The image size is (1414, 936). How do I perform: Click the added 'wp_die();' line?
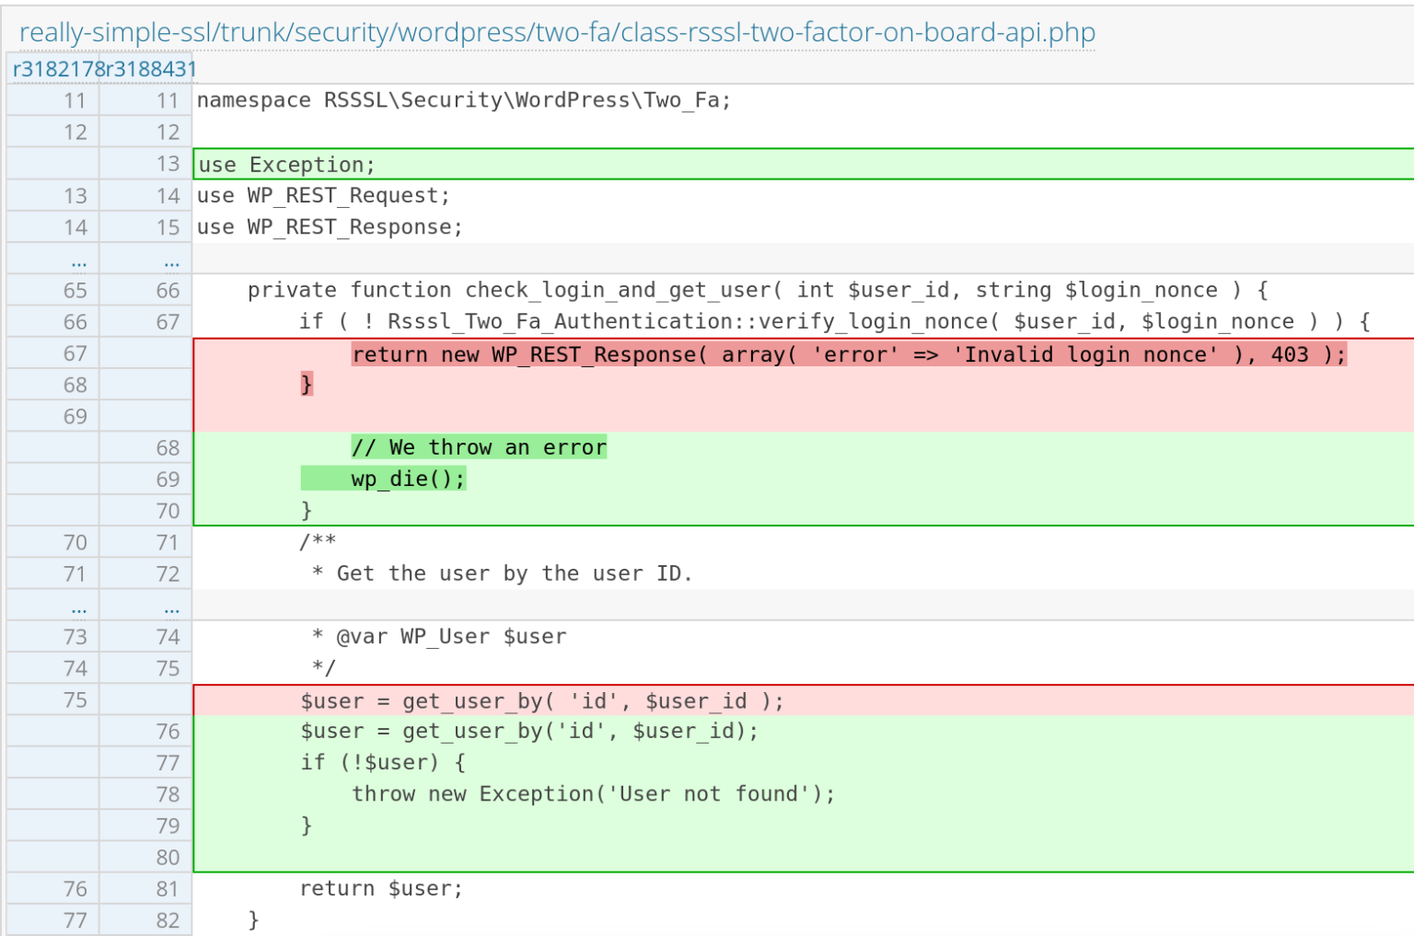(407, 478)
